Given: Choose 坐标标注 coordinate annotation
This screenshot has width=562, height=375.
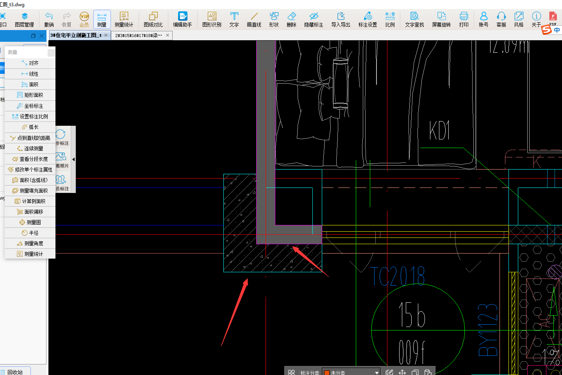Looking at the screenshot, I should click(x=30, y=106).
